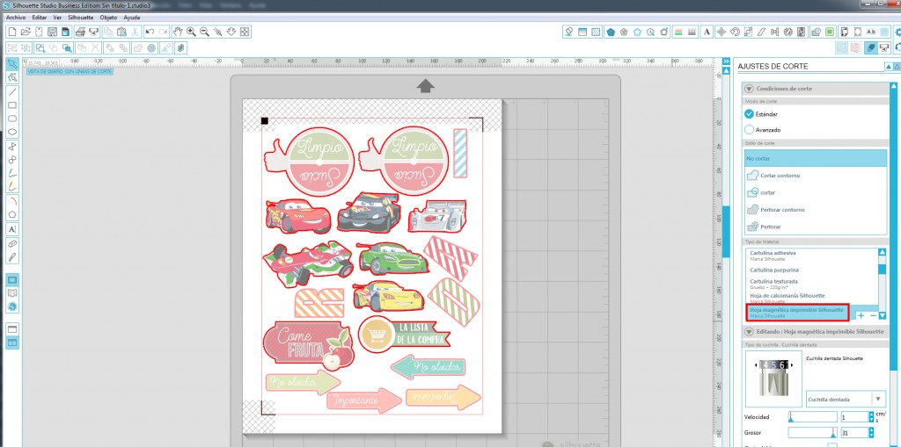Select the Edit points tool
The width and height of the screenshot is (901, 447).
12,77
